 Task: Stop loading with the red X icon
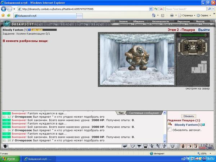(x=161, y=9)
